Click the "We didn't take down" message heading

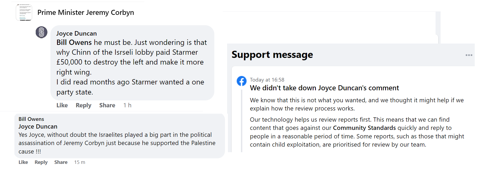click(x=324, y=88)
